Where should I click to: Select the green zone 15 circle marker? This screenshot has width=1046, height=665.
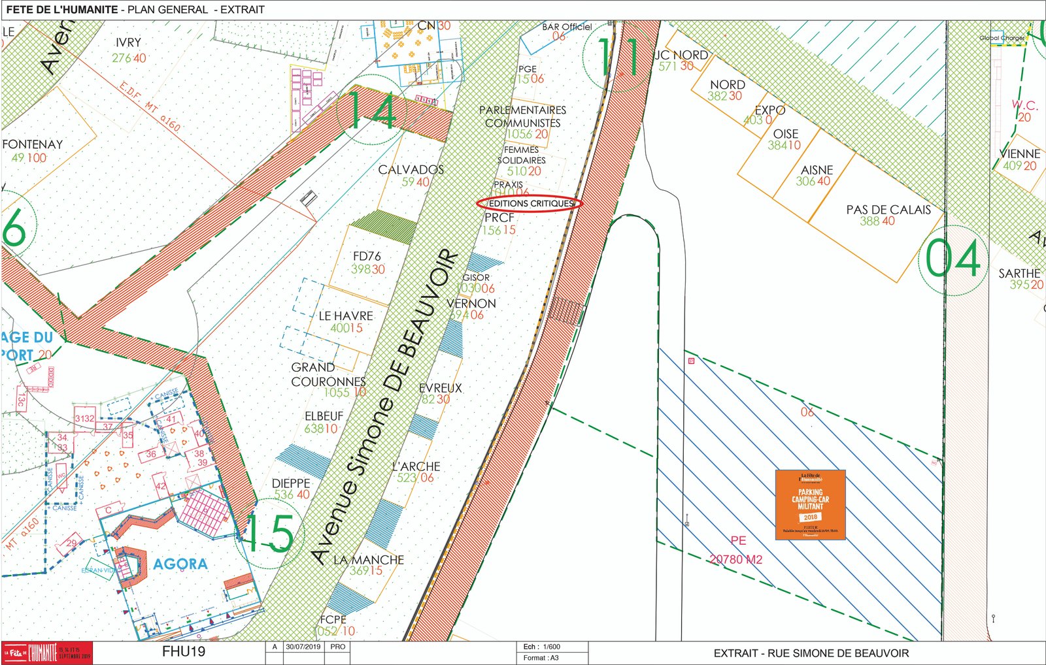(269, 533)
